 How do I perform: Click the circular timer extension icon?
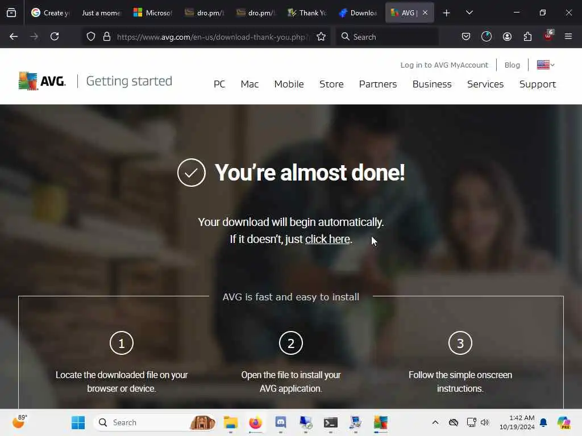[x=487, y=36]
